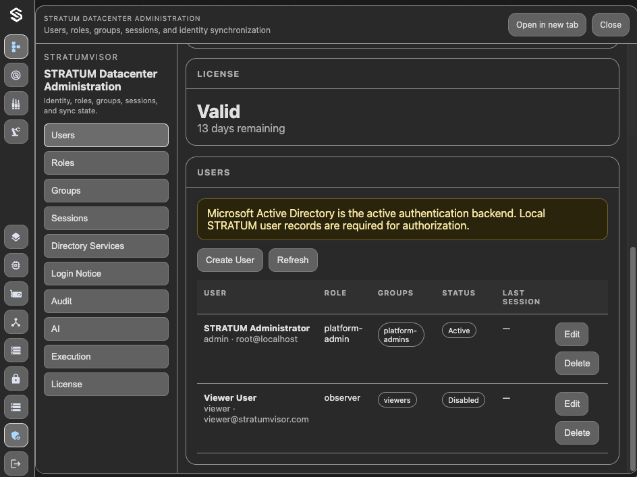637x477 pixels.
Task: Click the ROLE column header
Action: 335,293
